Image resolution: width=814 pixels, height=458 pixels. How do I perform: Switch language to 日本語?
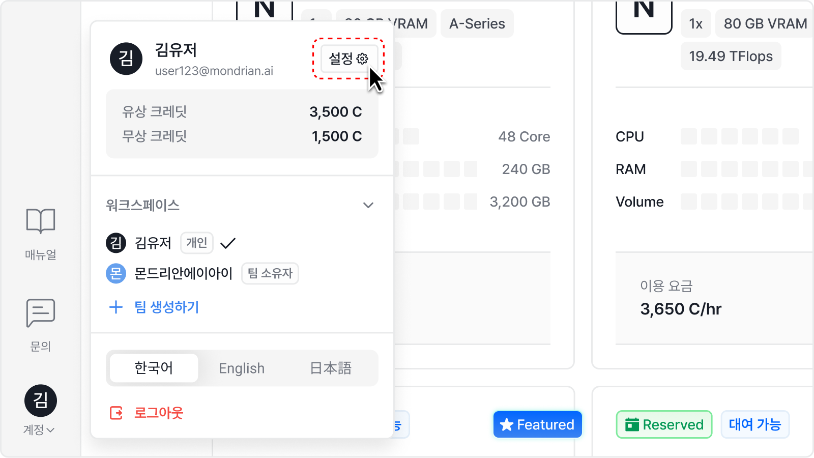(x=331, y=368)
